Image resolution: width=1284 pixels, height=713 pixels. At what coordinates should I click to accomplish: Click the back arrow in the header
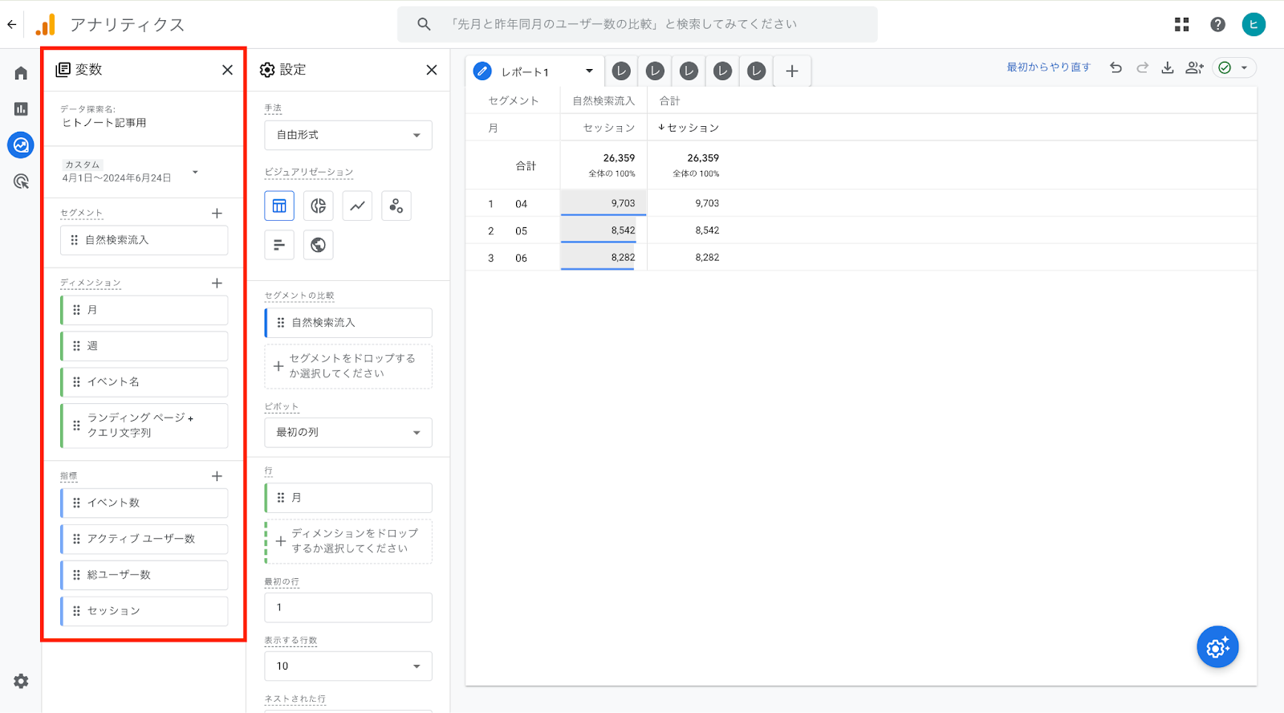(11, 24)
